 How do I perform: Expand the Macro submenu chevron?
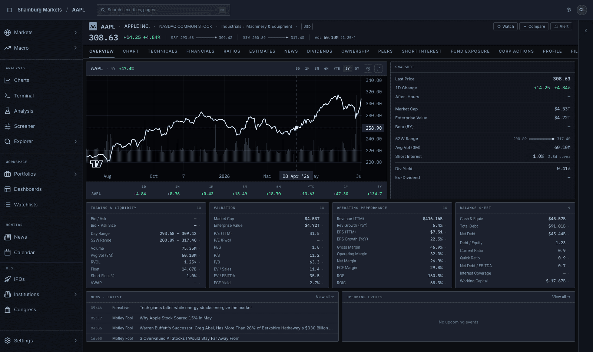[x=76, y=48]
